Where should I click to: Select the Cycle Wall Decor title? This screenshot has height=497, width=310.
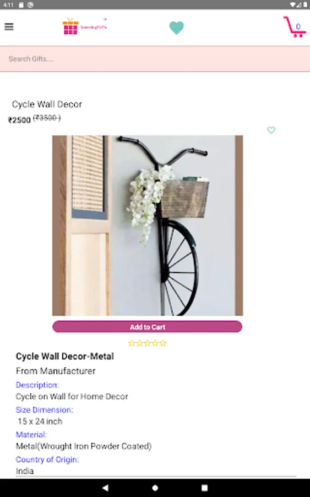pos(47,104)
